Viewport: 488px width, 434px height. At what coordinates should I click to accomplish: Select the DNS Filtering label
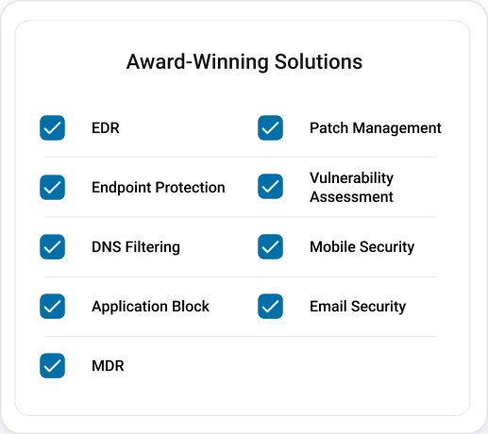tap(136, 247)
